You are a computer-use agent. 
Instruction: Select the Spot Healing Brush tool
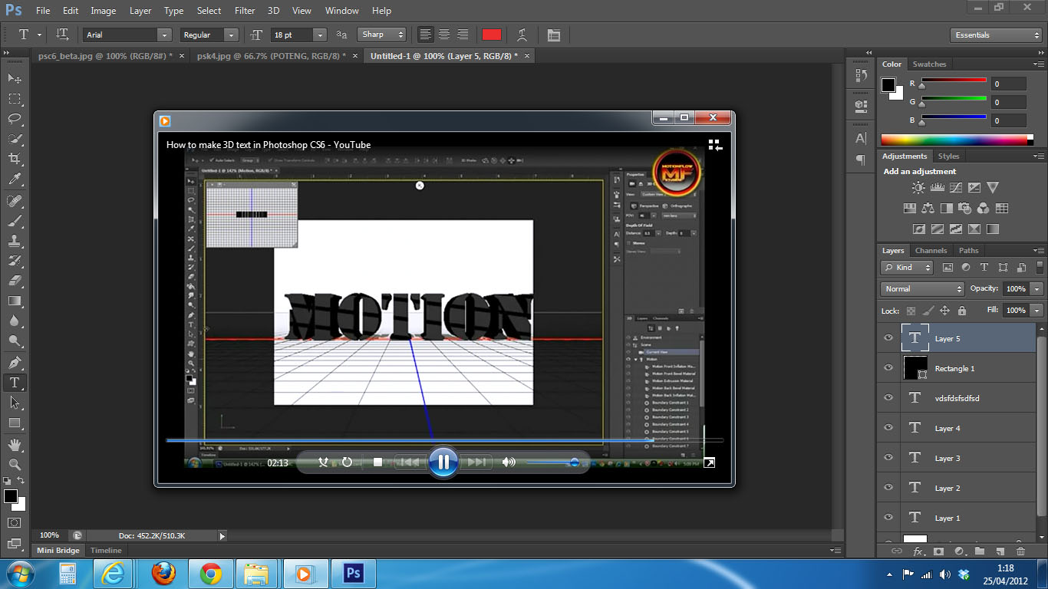(x=15, y=201)
